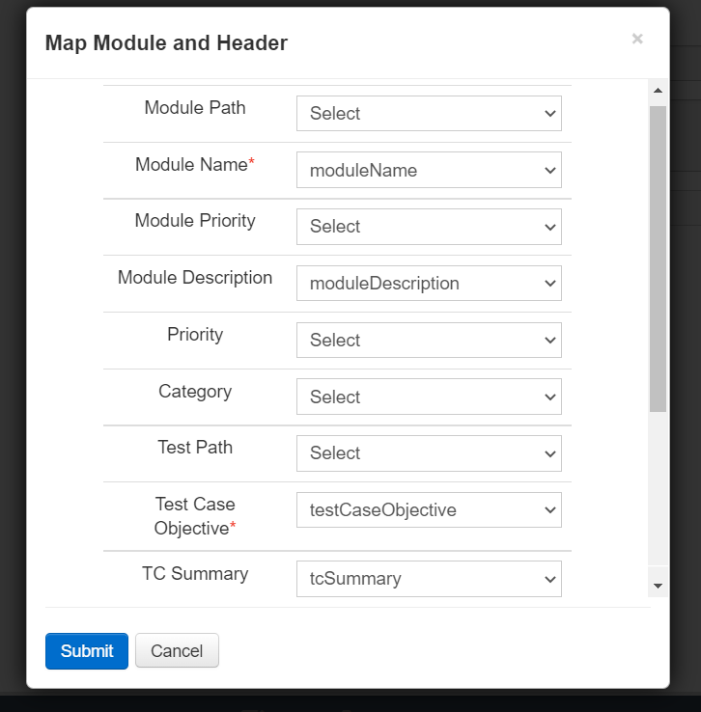
Task: Expand the Priority select dropdown
Action: click(429, 341)
